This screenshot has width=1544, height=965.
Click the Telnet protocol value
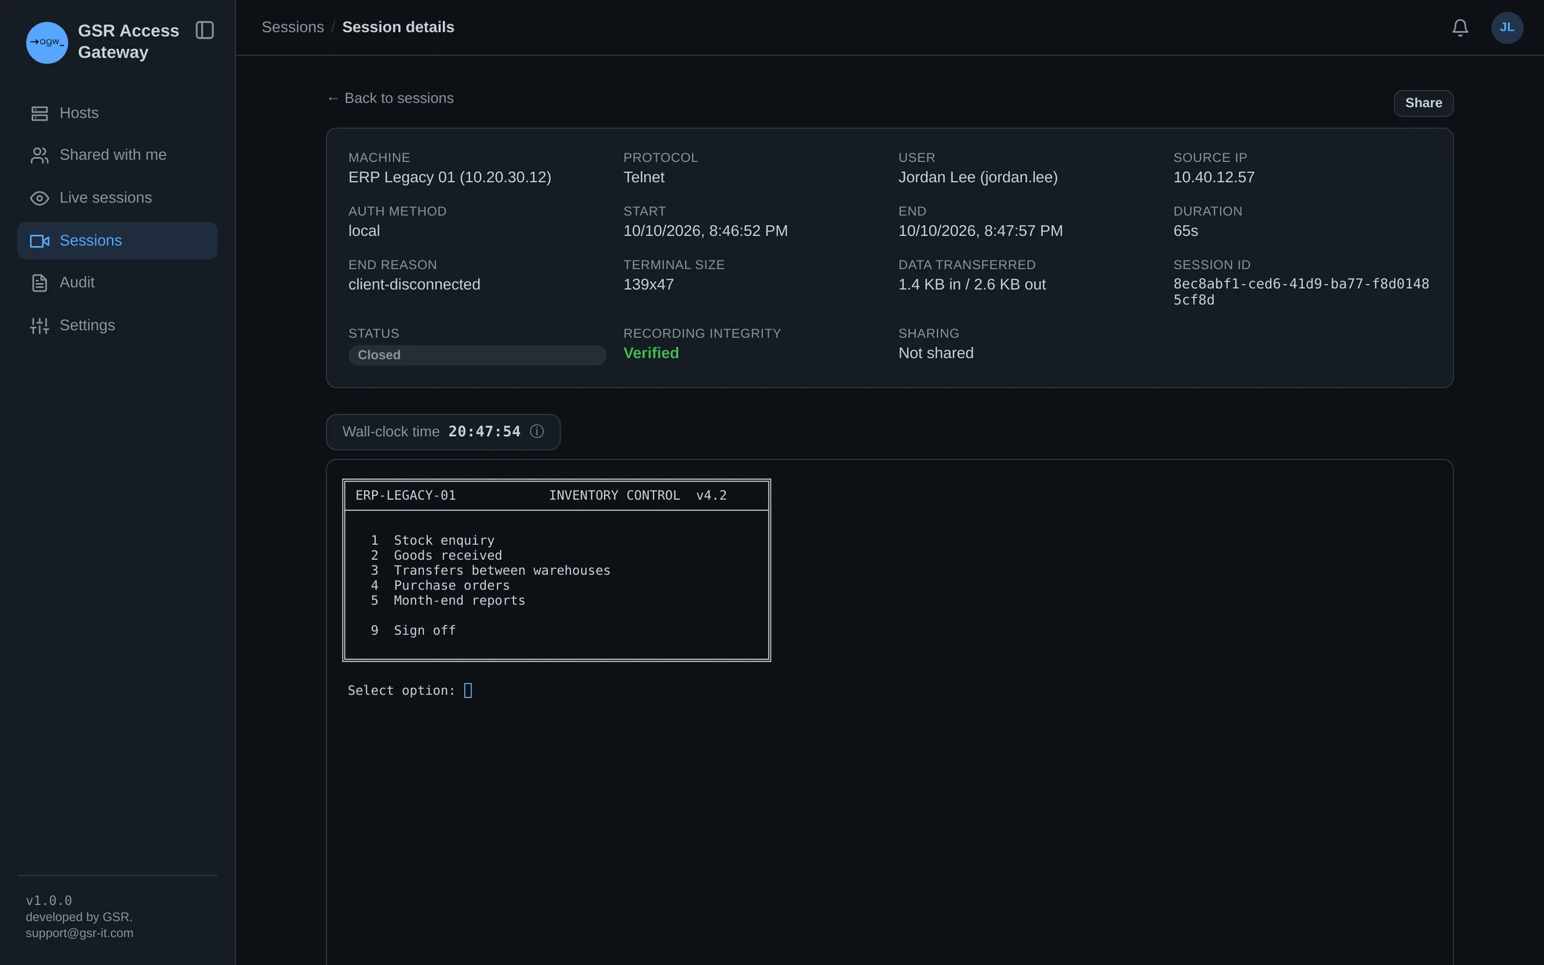coord(643,178)
